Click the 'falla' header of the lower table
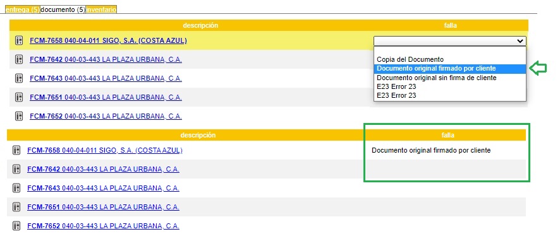560x246 pixels. (x=448, y=135)
